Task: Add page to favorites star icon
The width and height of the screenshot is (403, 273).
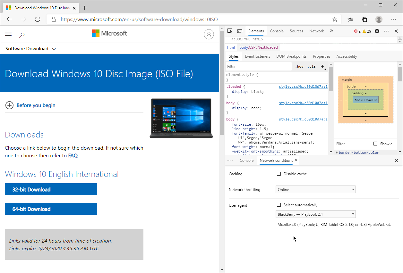Action: click(x=335, y=19)
